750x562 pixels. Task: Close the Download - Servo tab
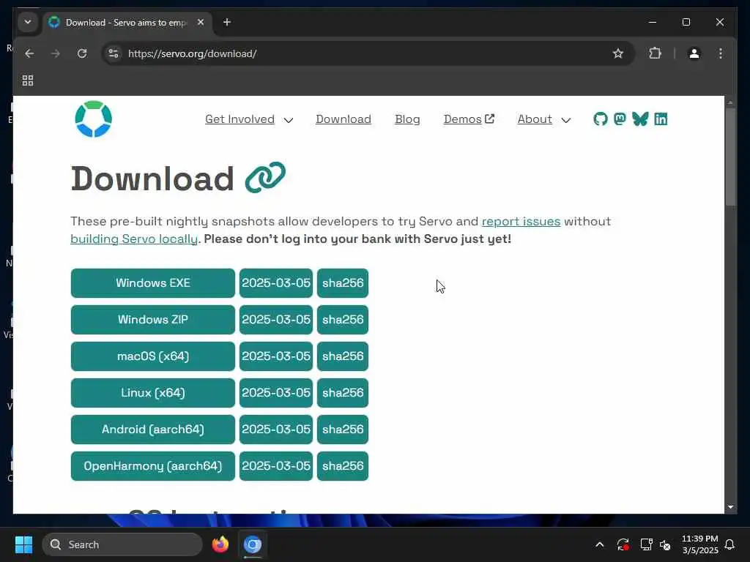(x=201, y=23)
